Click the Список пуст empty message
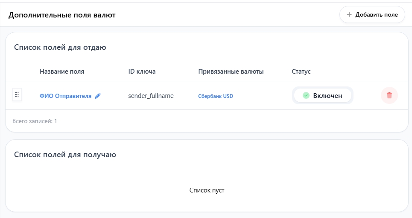 [207, 190]
